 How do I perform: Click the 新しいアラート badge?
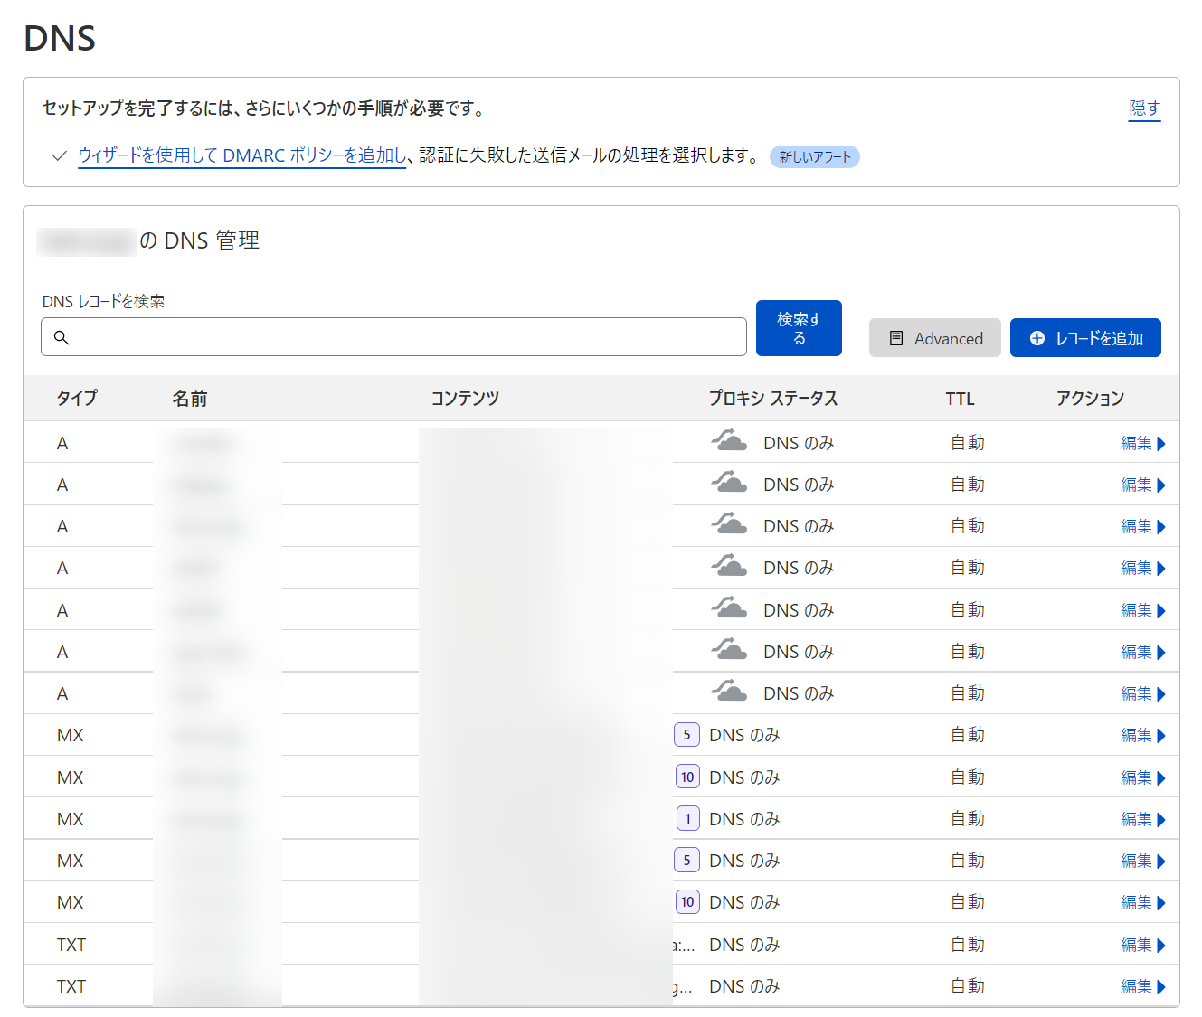point(814,156)
